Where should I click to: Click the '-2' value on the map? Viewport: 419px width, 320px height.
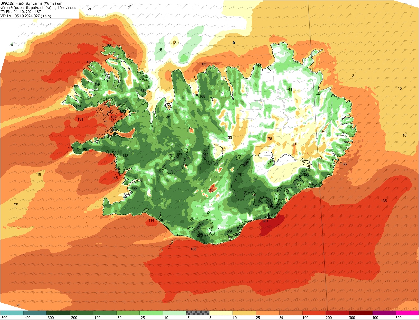point(129,6)
